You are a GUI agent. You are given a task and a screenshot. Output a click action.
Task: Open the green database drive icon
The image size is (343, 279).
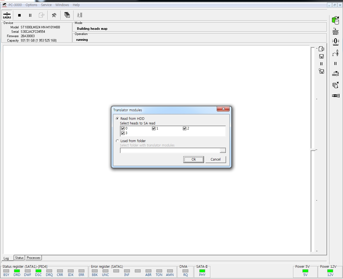[x=336, y=20]
